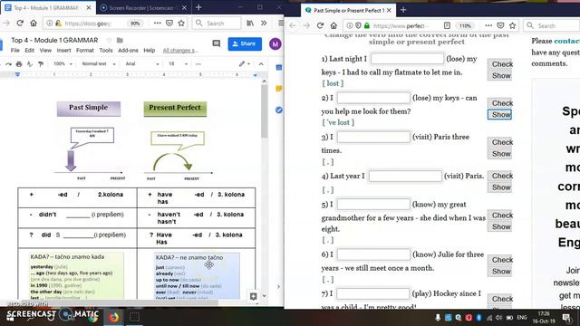Viewport: 580px width, 326px height.
Task: Open the Add-ons menu
Action: point(128,51)
